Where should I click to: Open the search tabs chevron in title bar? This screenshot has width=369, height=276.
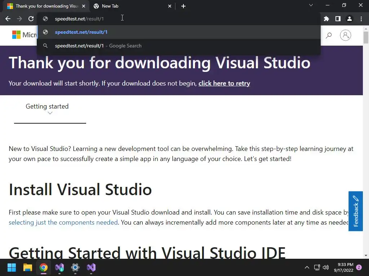[311, 5]
